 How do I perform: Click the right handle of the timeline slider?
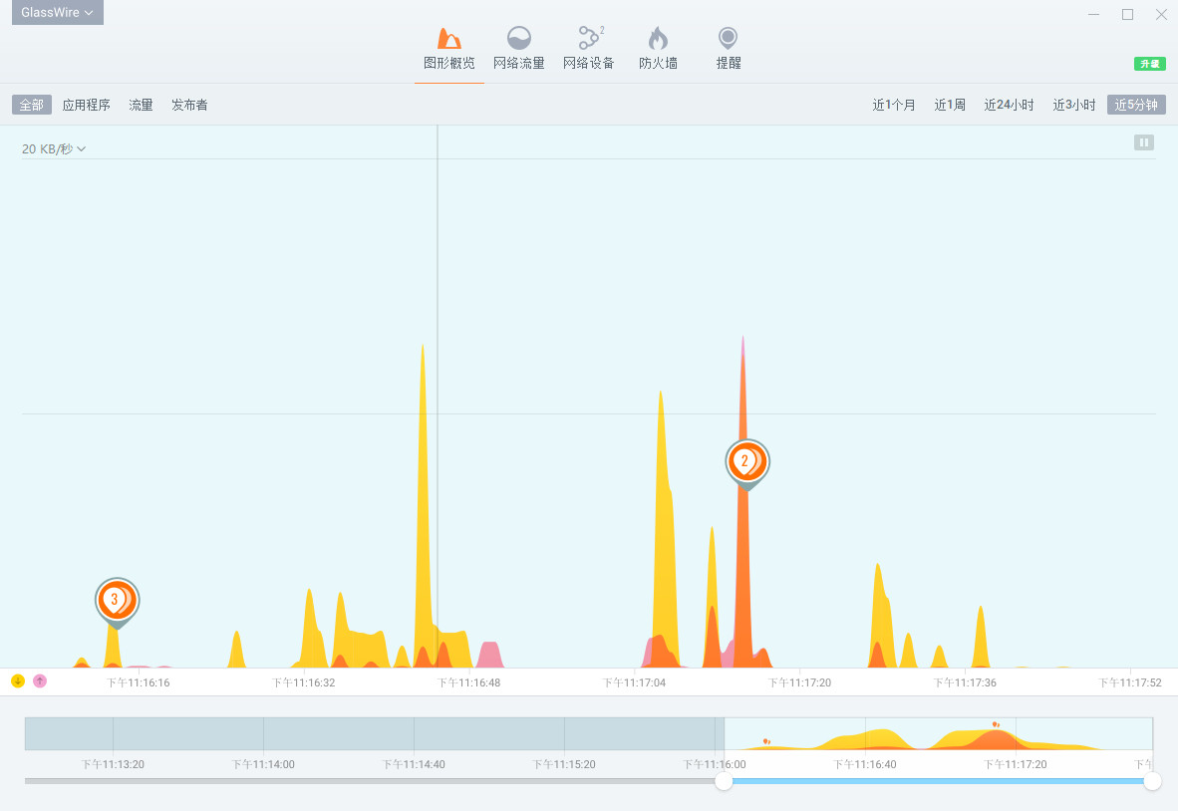pyautogui.click(x=1152, y=781)
